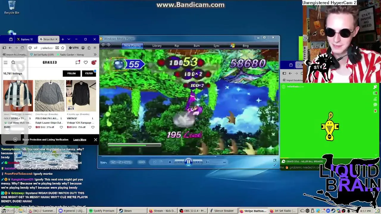Toggle repeat in Windows Media Player
Viewport: 381px width, 214px height.
coord(161,162)
